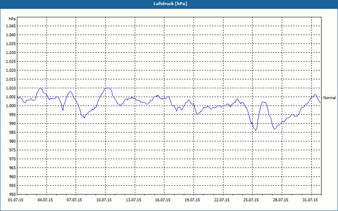Select the 04.07.15 date label
This screenshot has height=211, width=338.
pyautogui.click(x=45, y=200)
